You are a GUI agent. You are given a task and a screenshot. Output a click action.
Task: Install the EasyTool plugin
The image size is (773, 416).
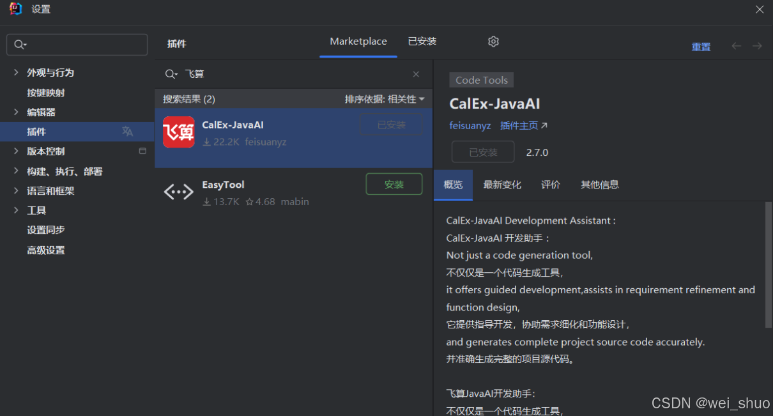click(x=394, y=184)
